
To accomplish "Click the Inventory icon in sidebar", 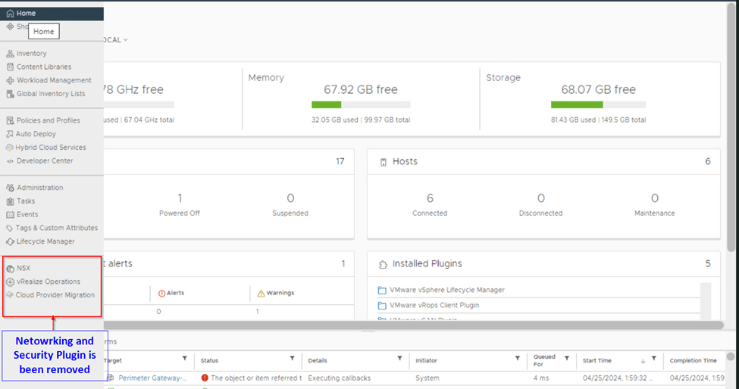I will [10, 54].
